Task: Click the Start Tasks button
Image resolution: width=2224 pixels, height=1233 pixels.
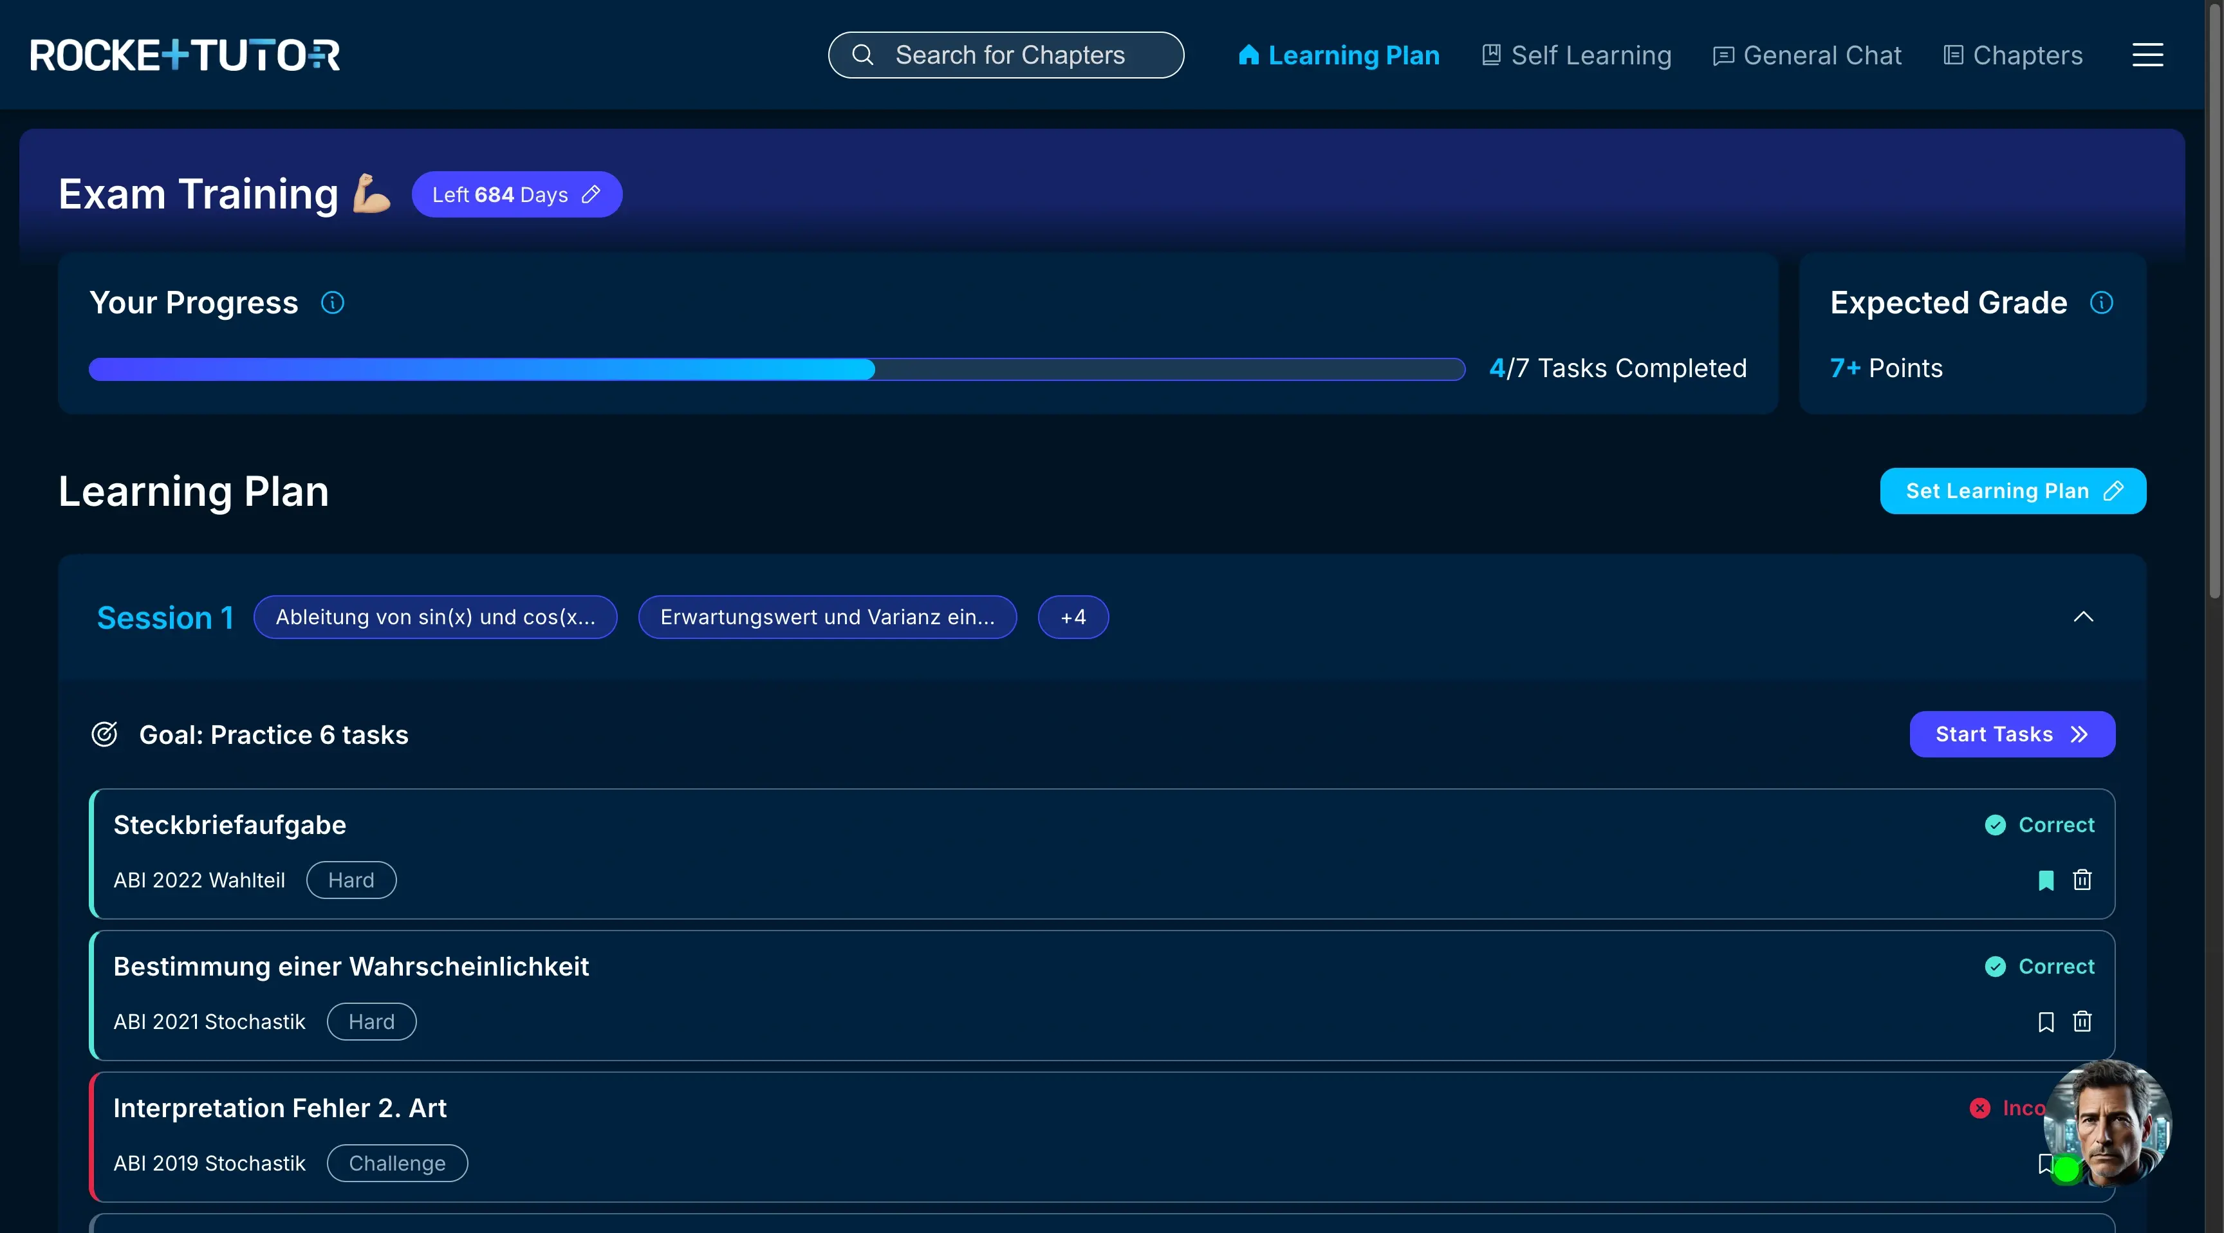Action: point(2012,735)
